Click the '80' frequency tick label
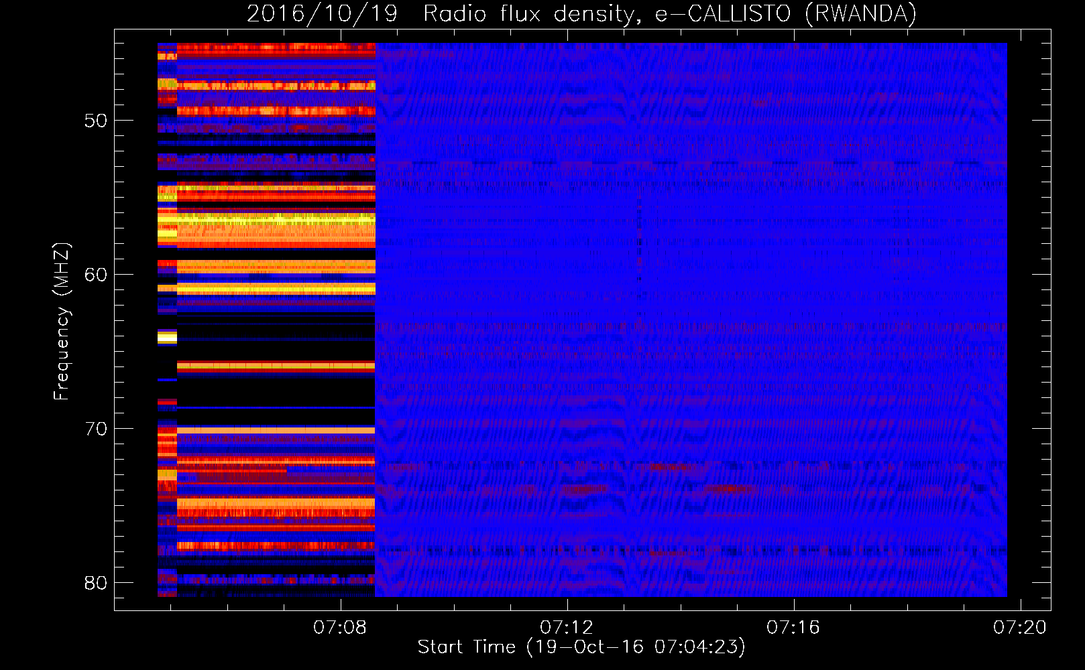 click(96, 583)
